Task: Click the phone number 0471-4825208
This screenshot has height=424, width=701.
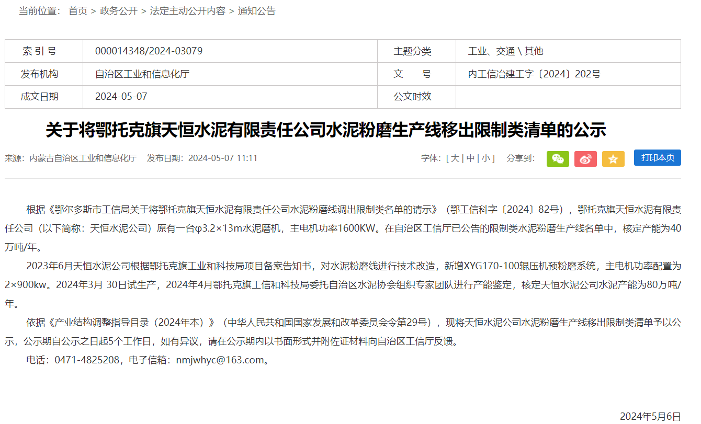Action: pyautogui.click(x=87, y=360)
